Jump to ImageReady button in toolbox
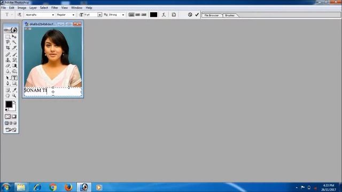 pyautogui.click(x=11, y=130)
